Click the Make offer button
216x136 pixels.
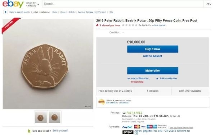pos(153,71)
